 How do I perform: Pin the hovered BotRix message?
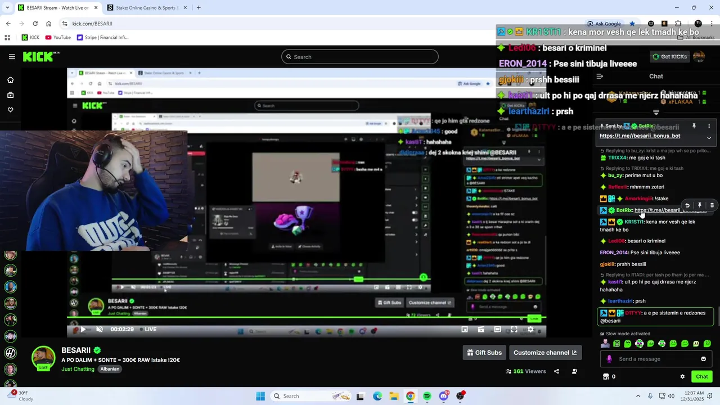(700, 205)
